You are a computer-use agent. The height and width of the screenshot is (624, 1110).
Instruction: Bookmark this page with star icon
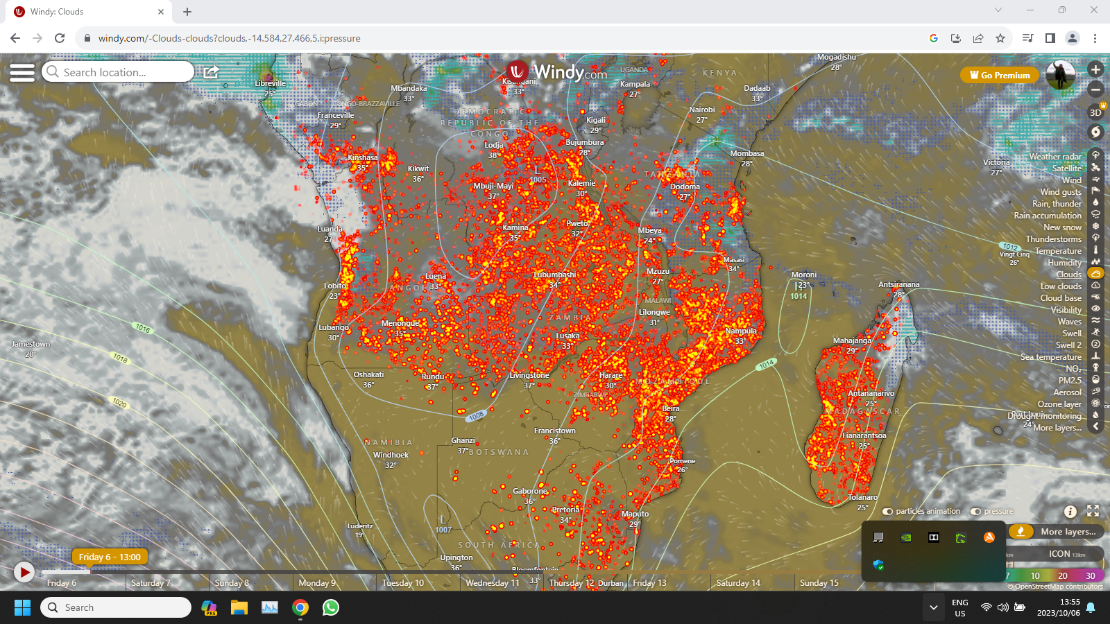coord(1000,38)
